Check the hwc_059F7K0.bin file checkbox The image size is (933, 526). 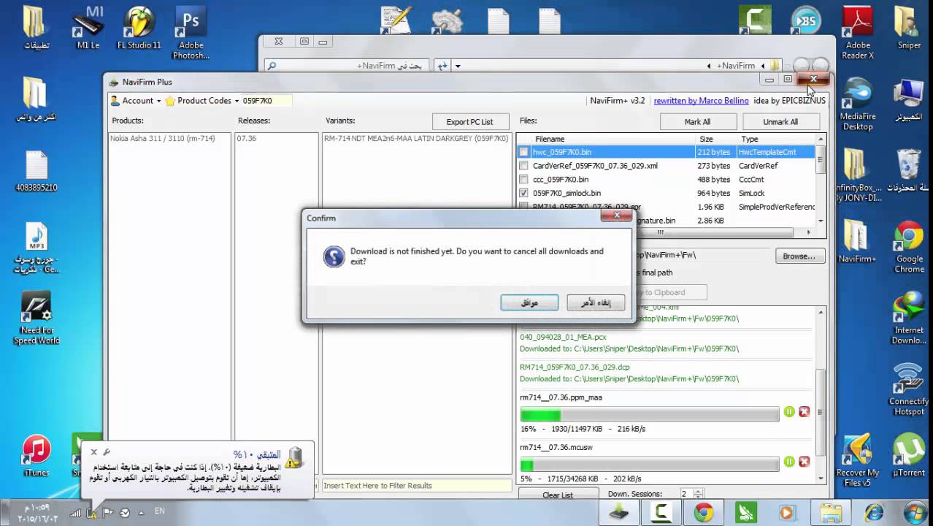coord(523,152)
